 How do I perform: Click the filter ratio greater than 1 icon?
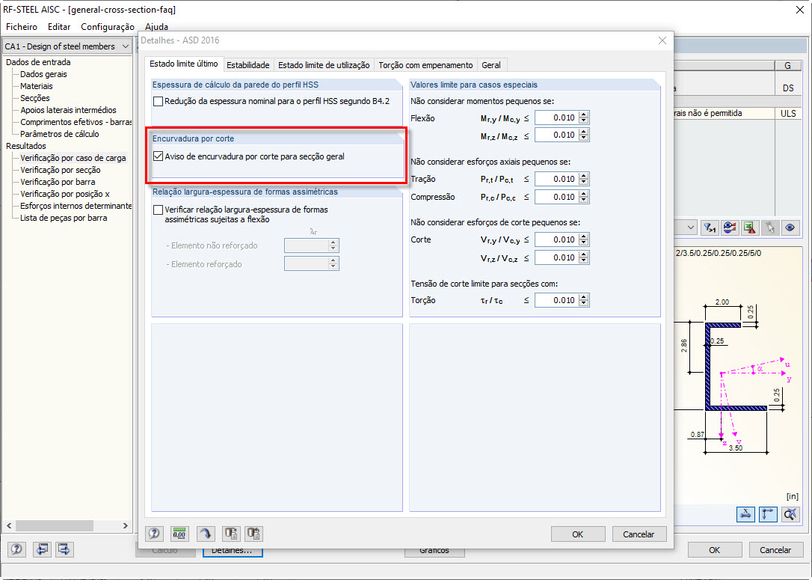tap(710, 228)
